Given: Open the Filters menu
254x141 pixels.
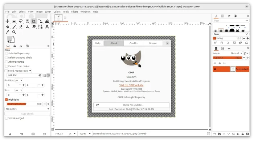Looking at the screenshot, I should pos(74,12).
